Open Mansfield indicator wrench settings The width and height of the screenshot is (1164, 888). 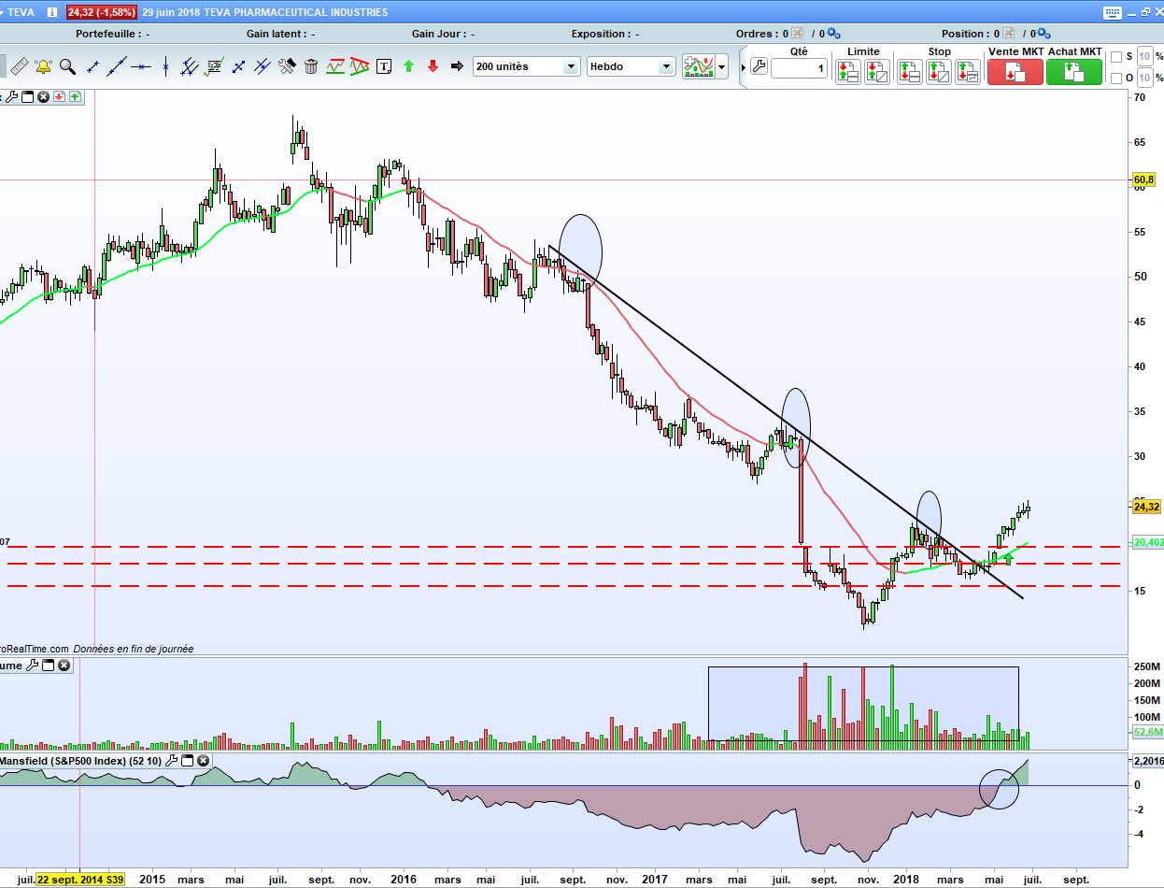[171, 761]
